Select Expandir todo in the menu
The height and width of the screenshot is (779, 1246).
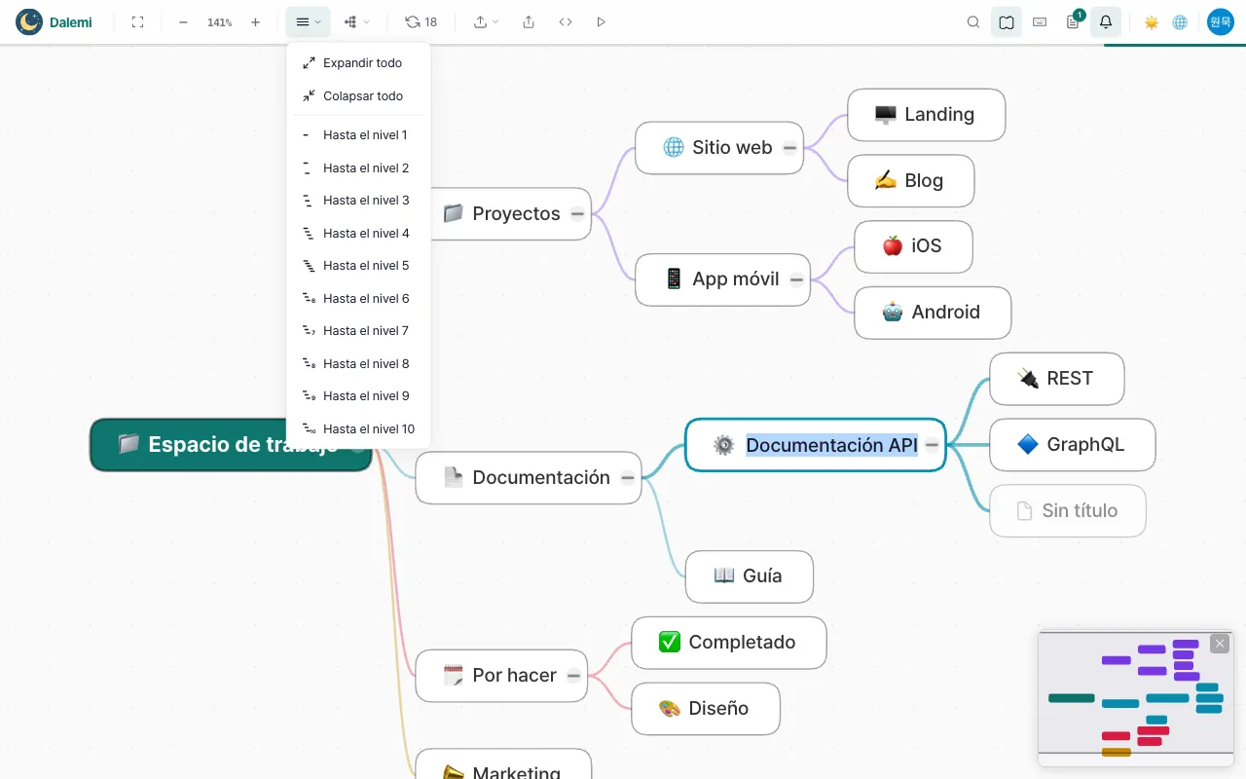pos(358,62)
